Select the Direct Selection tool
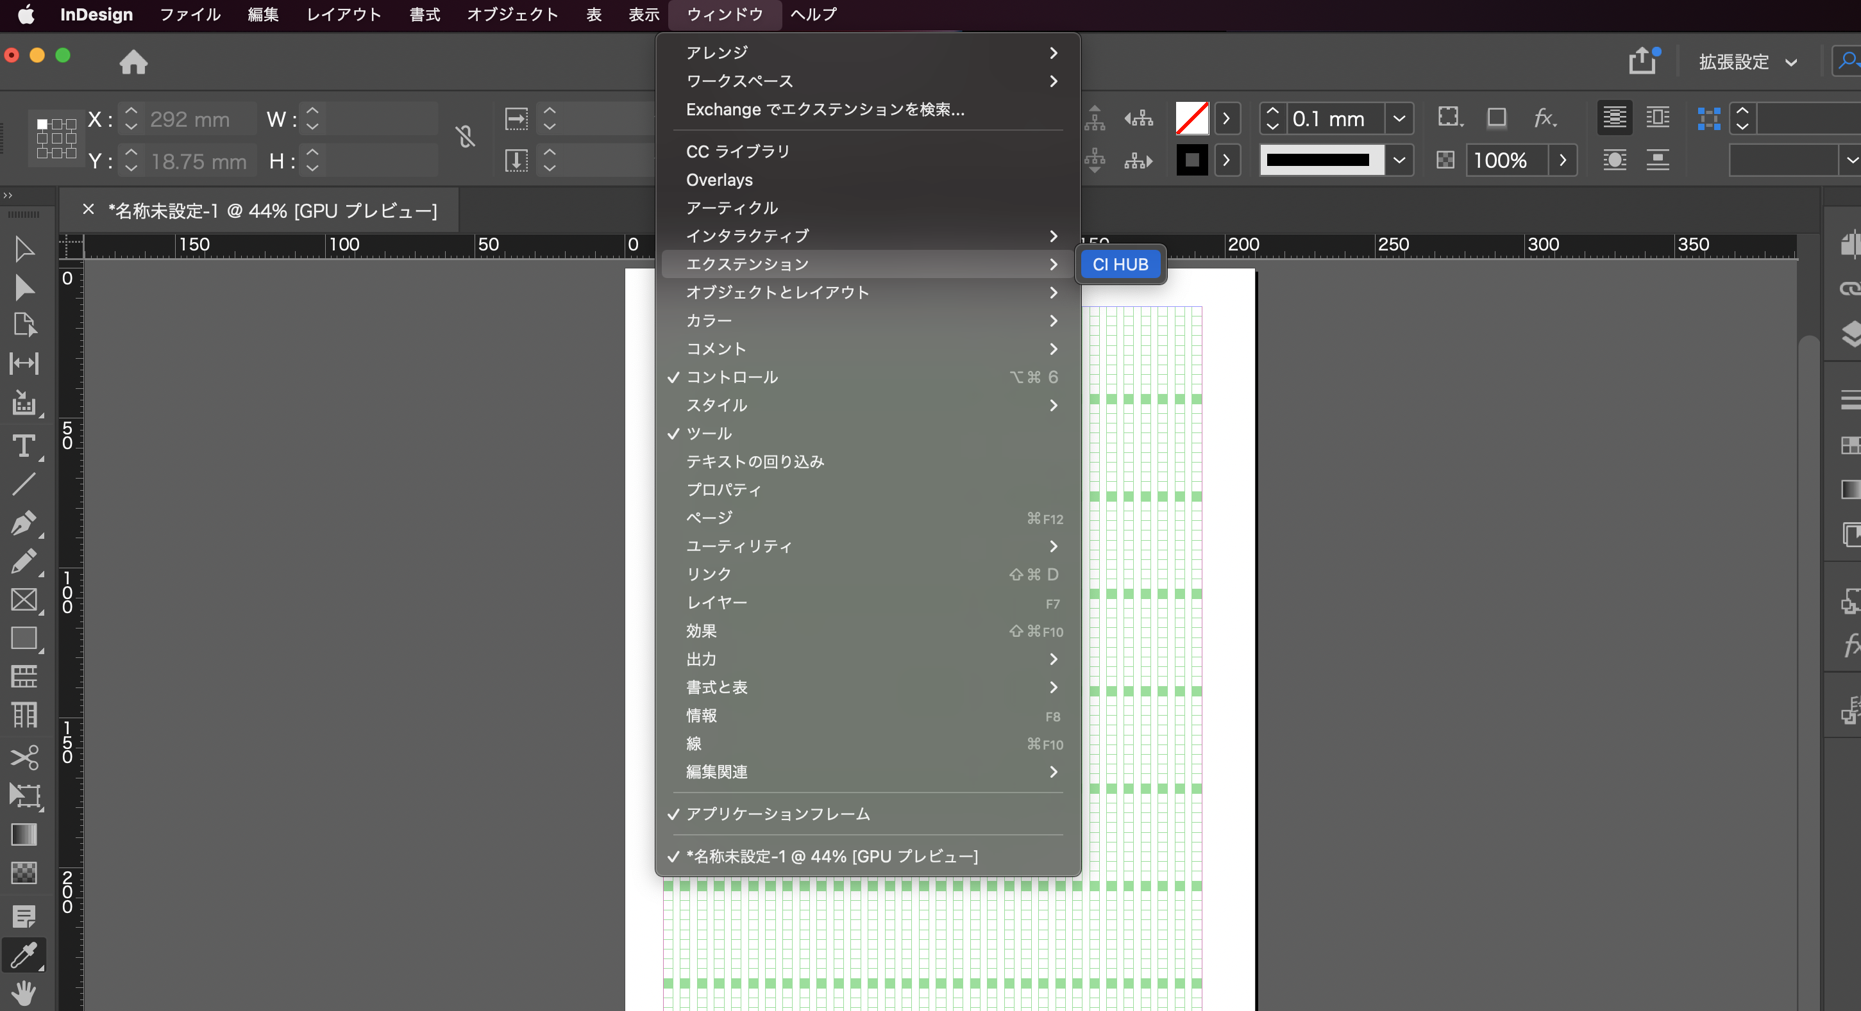 click(x=24, y=287)
